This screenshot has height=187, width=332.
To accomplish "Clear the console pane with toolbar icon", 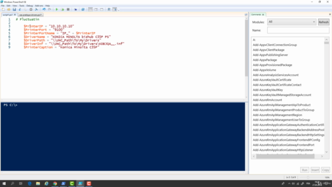I will coord(36,9).
